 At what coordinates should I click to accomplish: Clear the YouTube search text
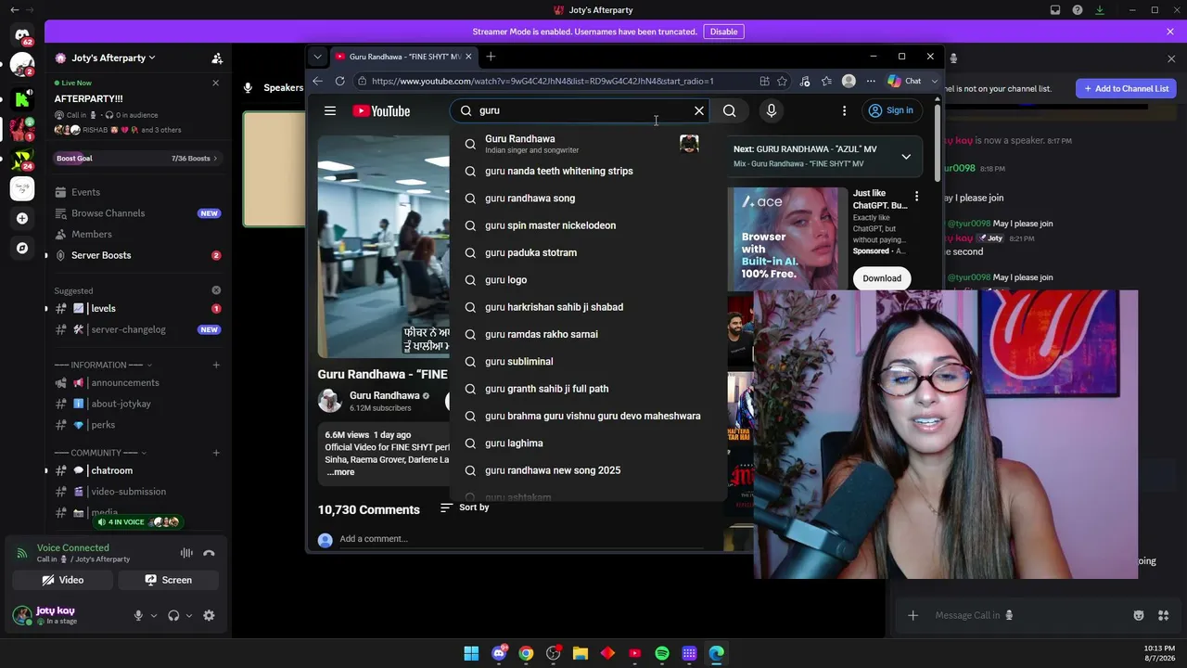click(x=699, y=111)
